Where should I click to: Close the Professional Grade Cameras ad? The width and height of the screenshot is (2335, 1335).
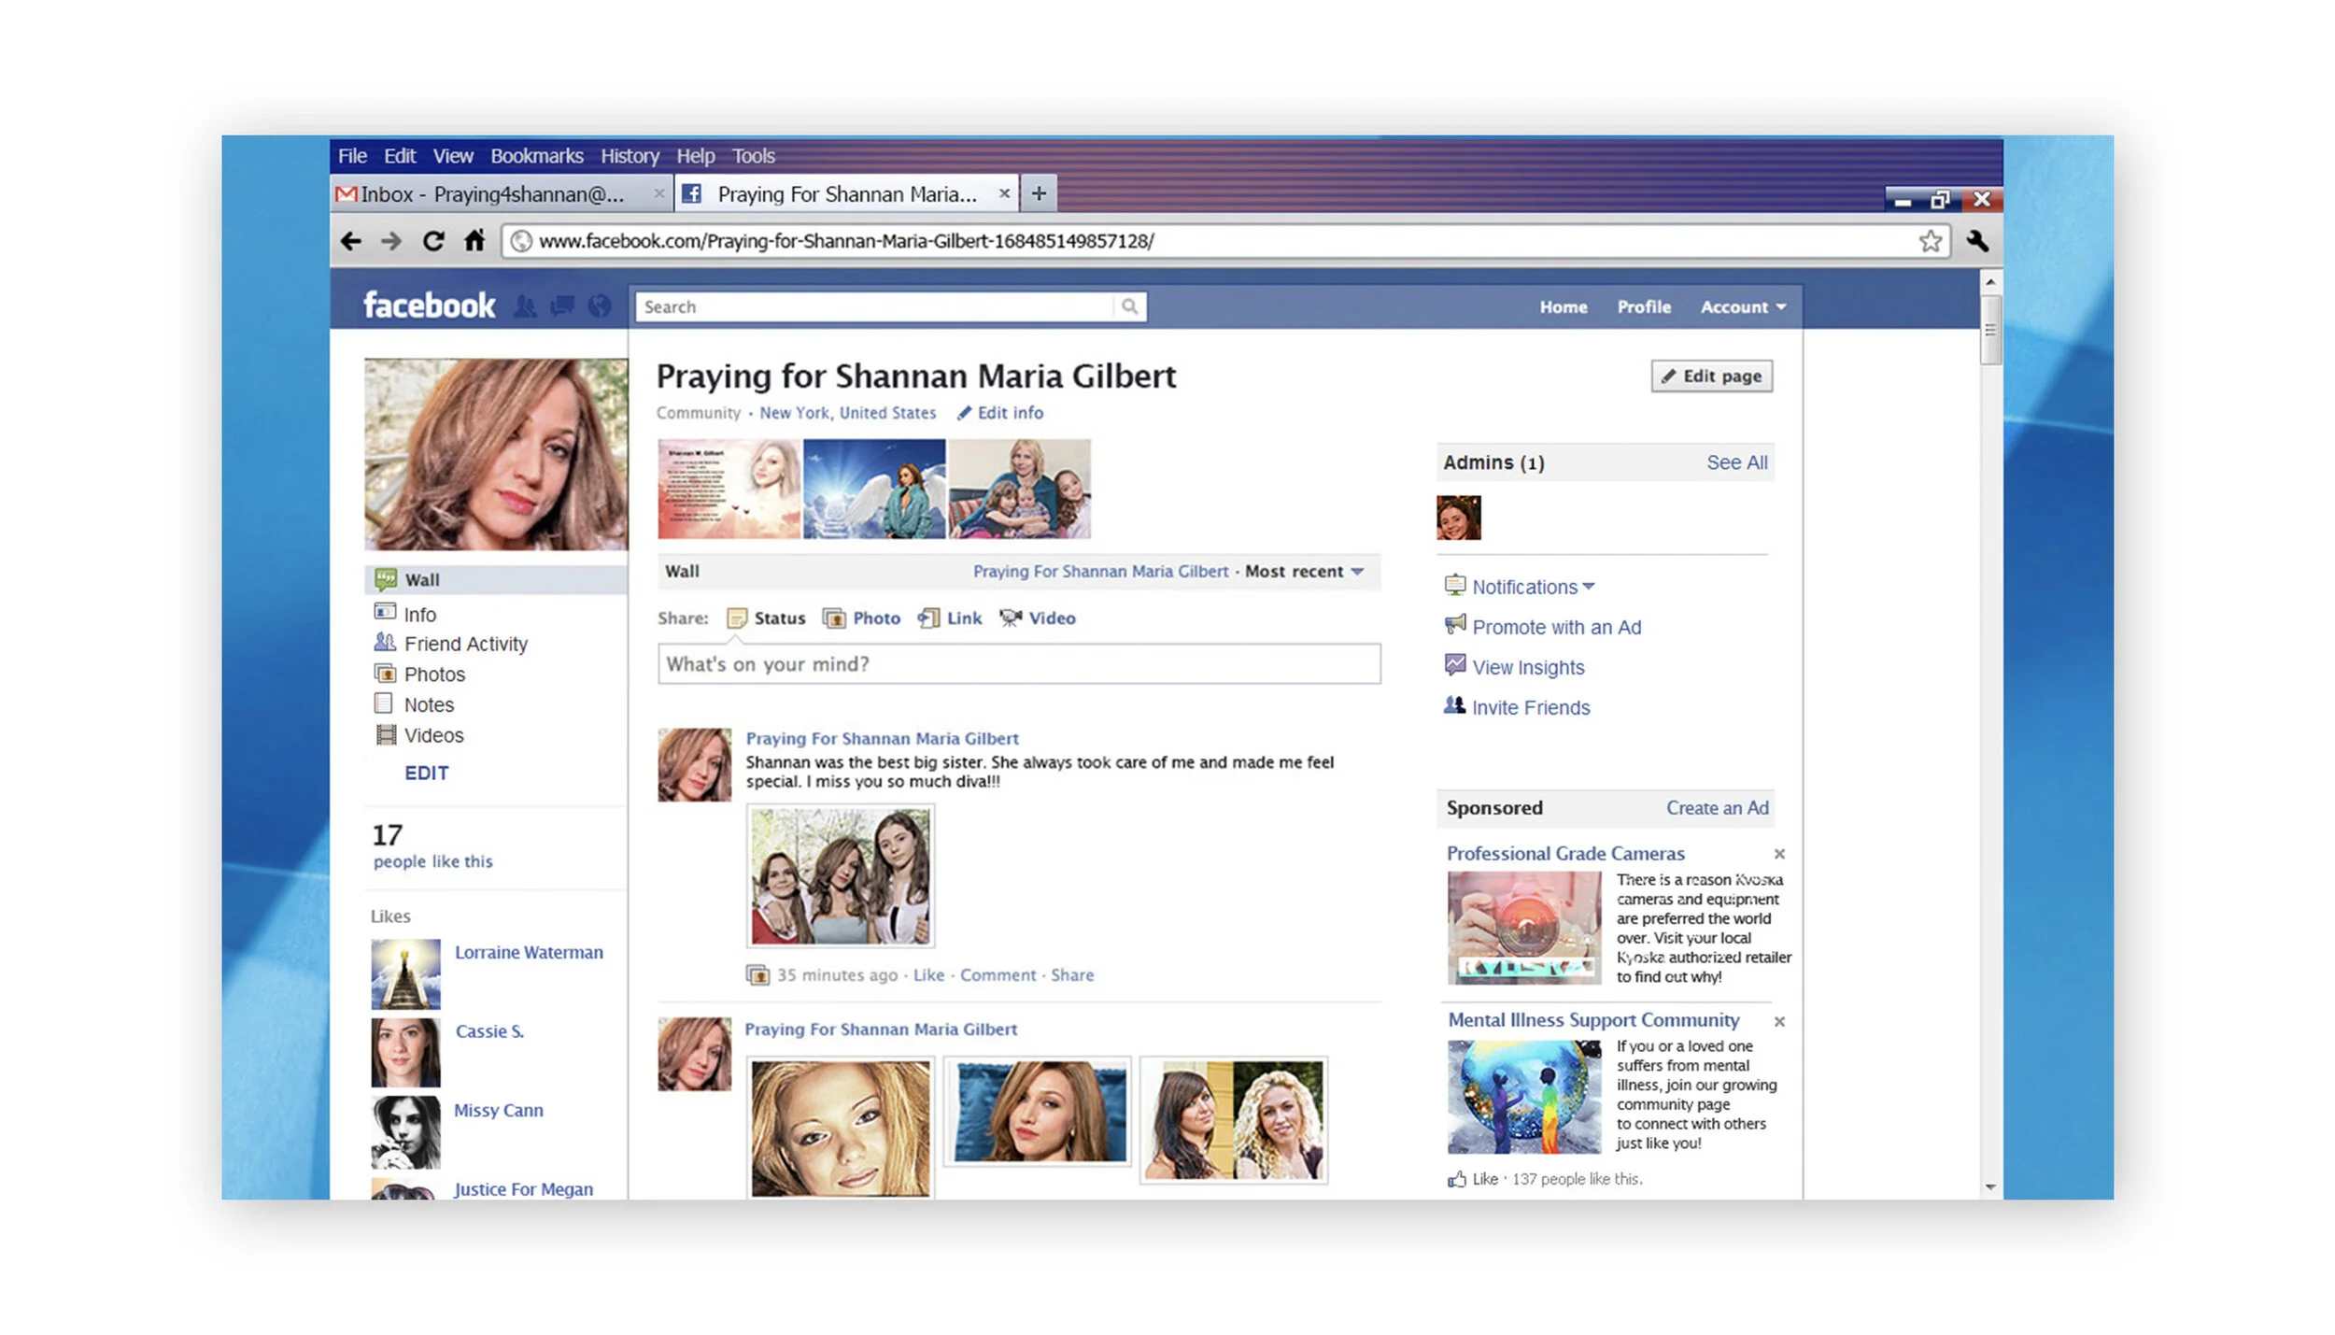pos(1779,854)
